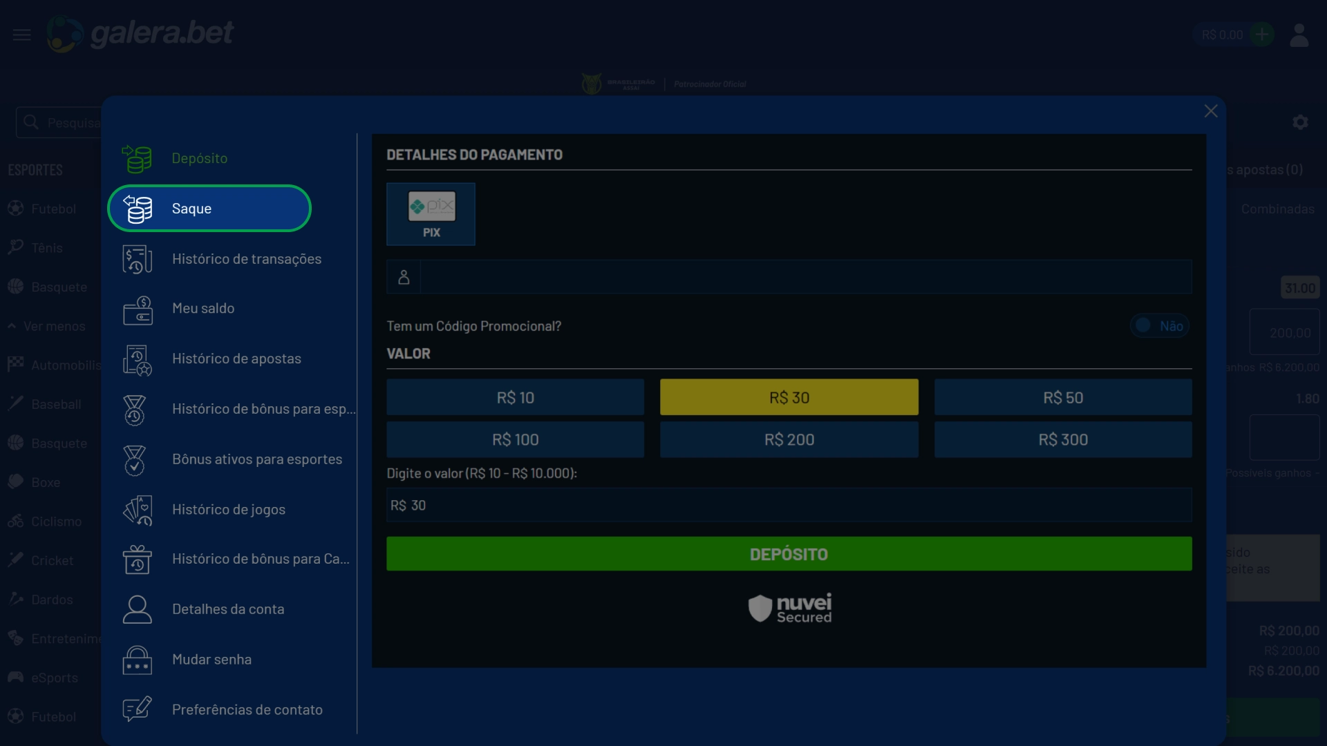Select the Saque menu tab
The height and width of the screenshot is (746, 1327).
(209, 209)
